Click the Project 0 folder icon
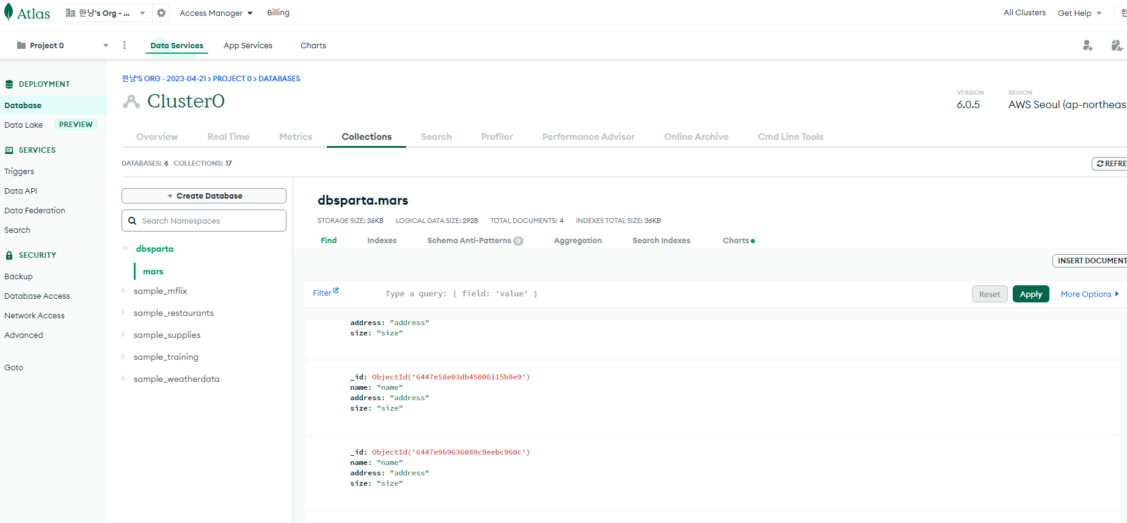 click(x=21, y=45)
